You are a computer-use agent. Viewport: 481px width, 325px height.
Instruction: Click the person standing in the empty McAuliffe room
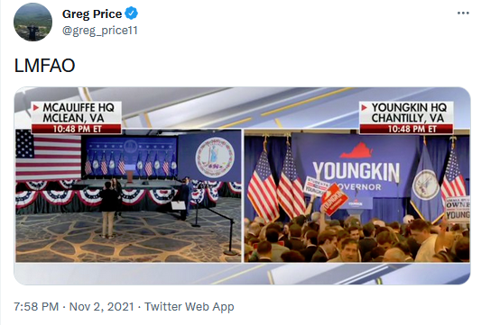108,210
